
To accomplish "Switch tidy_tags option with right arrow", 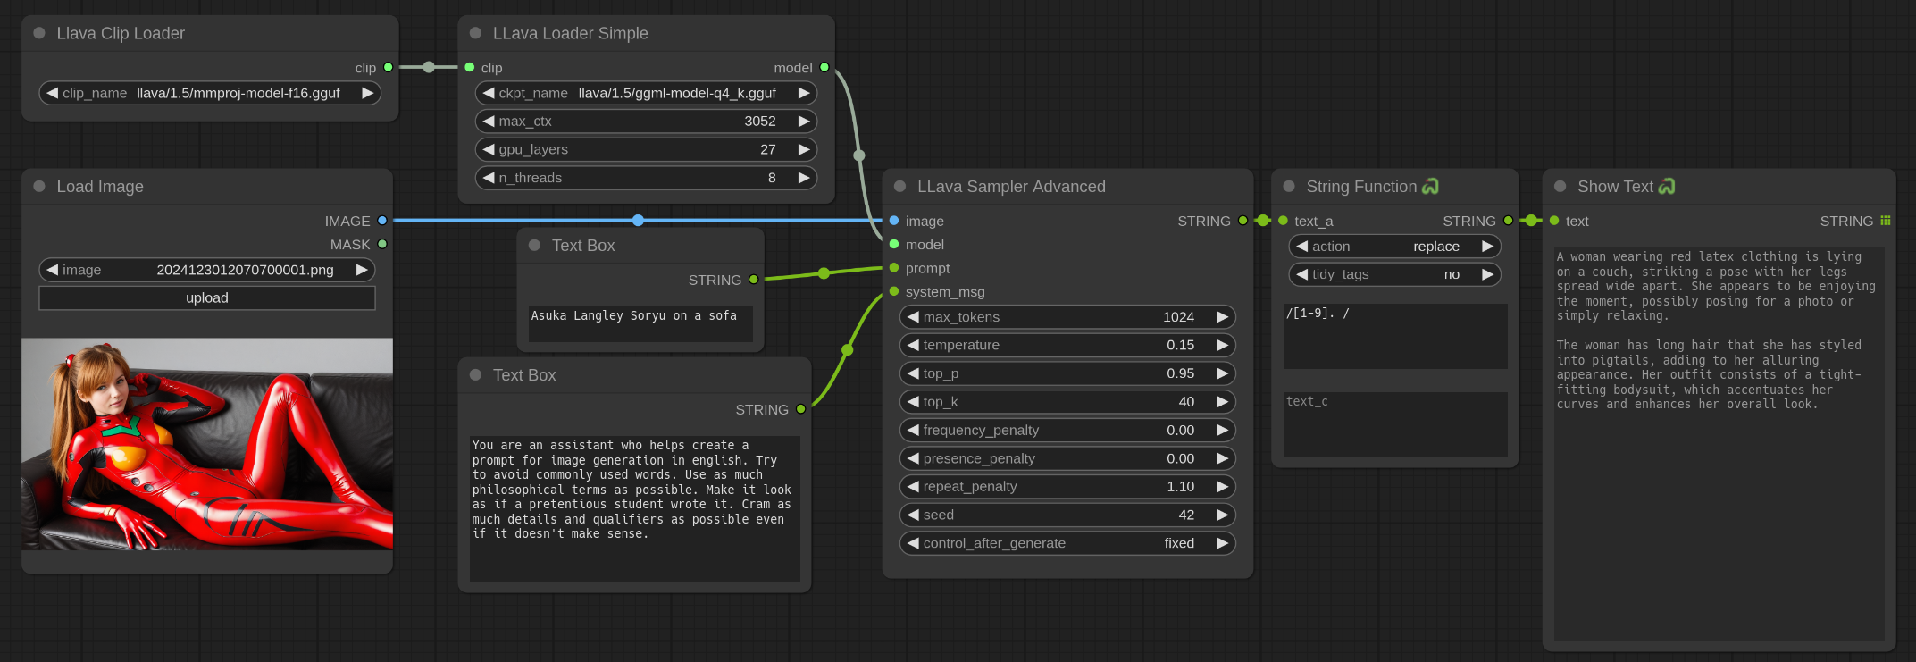I will pyautogui.click(x=1487, y=274).
